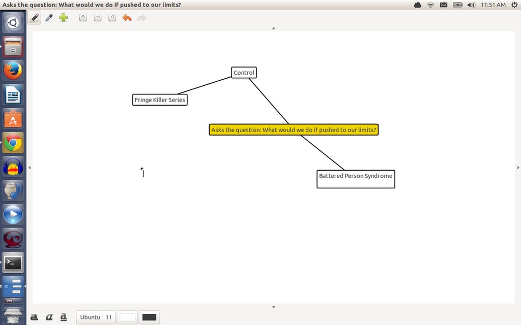521x325 pixels.
Task: Select the pencil edit mode tool
Action: pyautogui.click(x=34, y=18)
